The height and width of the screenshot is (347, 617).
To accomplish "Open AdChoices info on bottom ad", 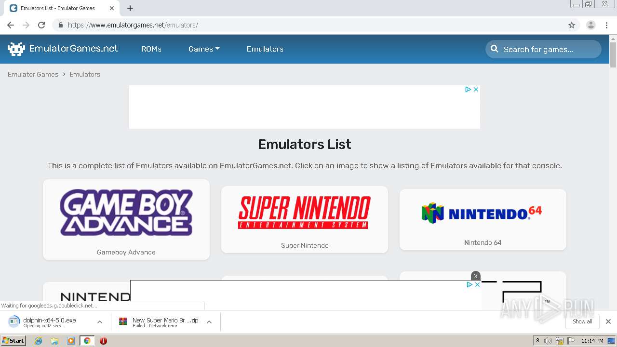I will click(469, 284).
